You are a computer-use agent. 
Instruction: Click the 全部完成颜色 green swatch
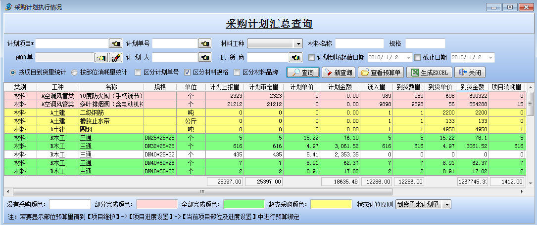tap(244, 204)
